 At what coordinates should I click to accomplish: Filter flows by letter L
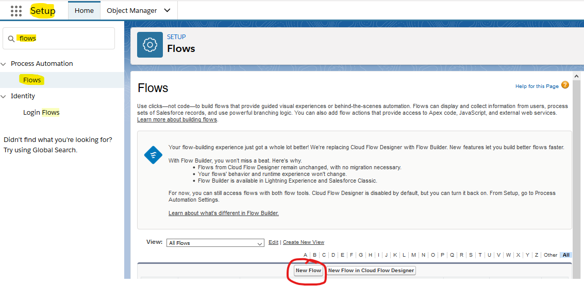pos(404,255)
